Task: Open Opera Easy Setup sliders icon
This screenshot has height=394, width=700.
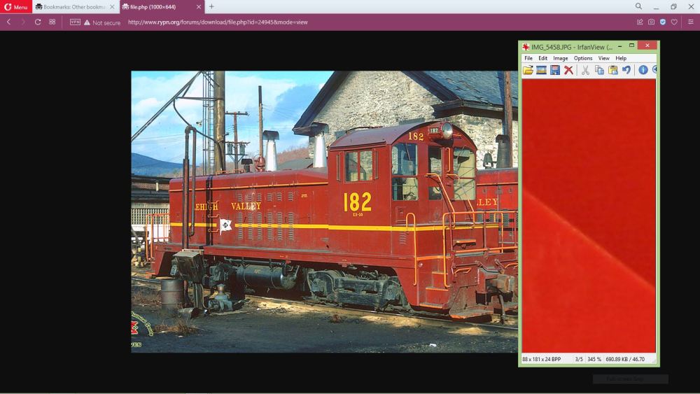Action: click(691, 22)
